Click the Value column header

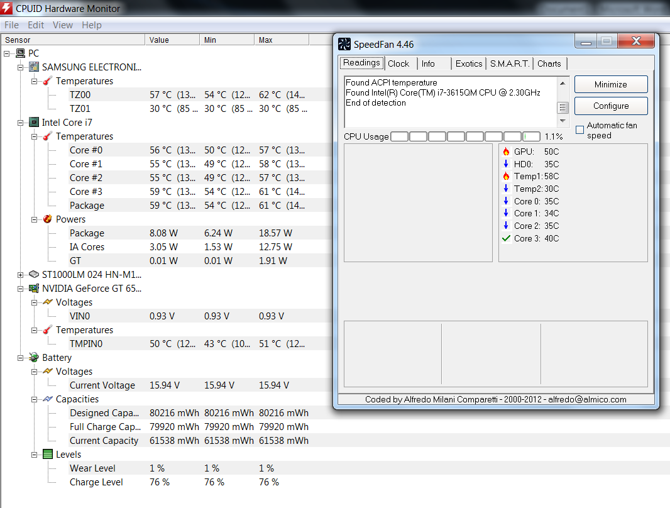[173, 40]
